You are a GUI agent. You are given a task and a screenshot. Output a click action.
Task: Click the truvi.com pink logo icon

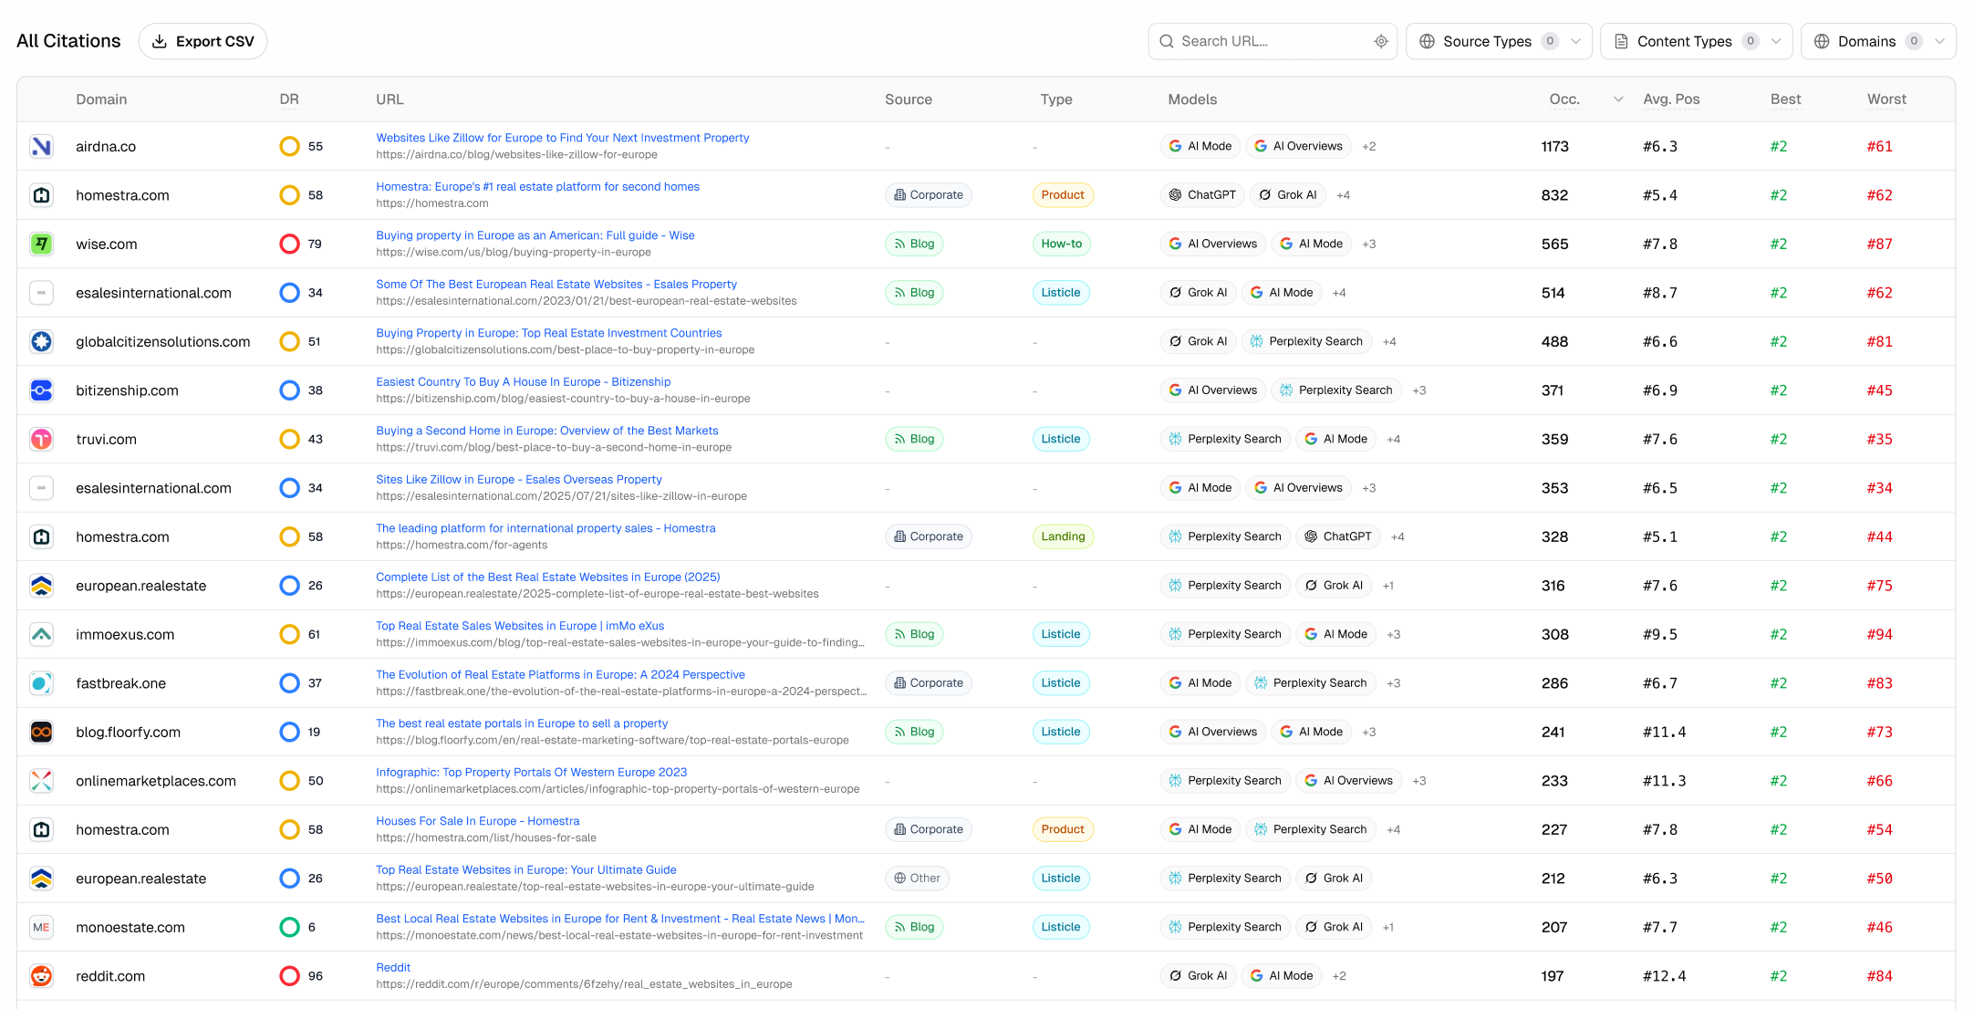[41, 439]
